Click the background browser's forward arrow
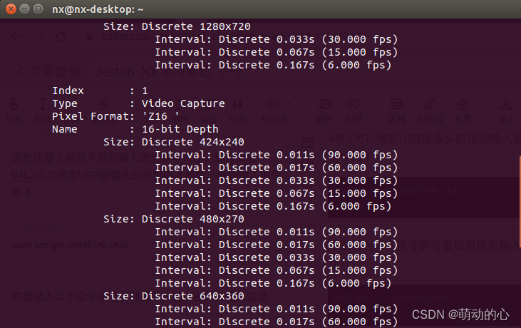The height and width of the screenshot is (328, 521). 38,36
